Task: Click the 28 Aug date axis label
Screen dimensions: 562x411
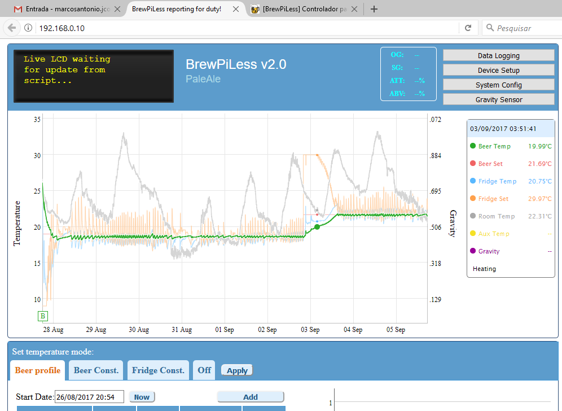Action: click(53, 330)
